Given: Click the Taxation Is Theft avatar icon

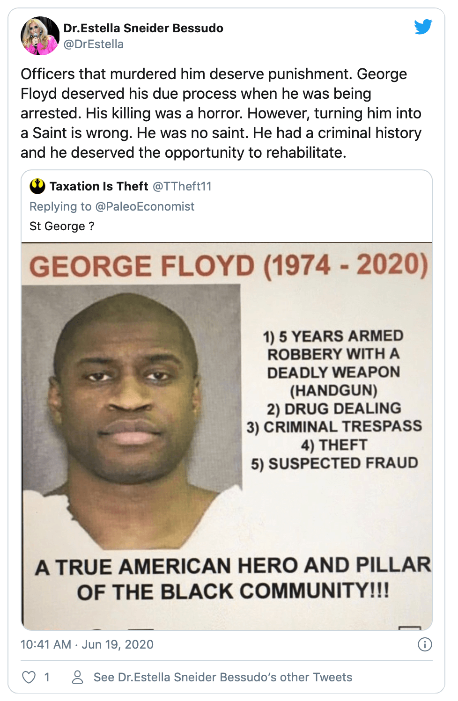Looking at the screenshot, I should pos(37,186).
